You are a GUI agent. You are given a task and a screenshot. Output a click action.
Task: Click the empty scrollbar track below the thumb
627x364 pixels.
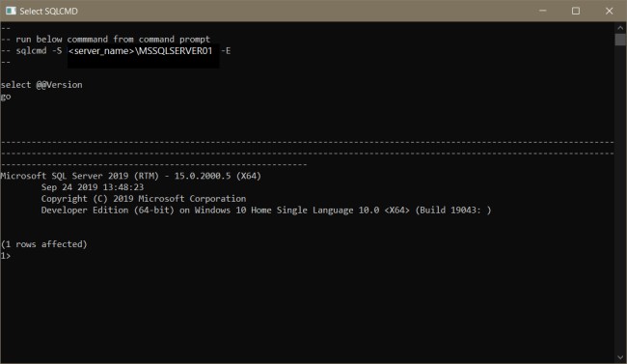(x=620, y=199)
